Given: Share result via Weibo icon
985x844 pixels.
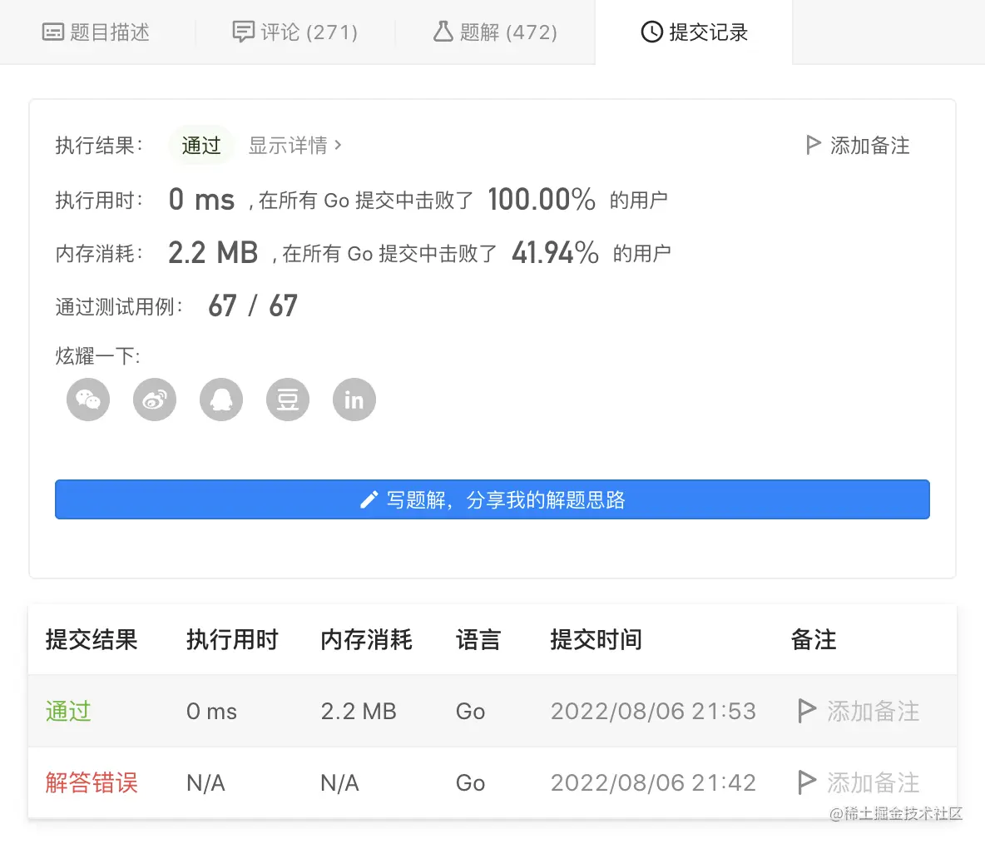Looking at the screenshot, I should coord(155,400).
